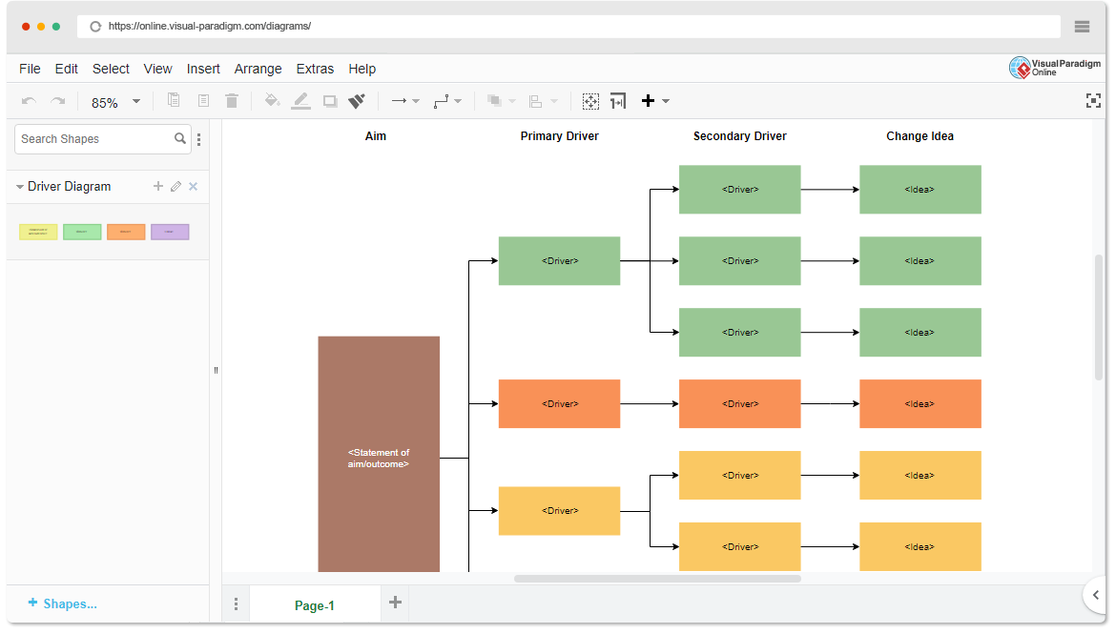Open shape search options three-dot menu
1116x634 pixels.
pyautogui.click(x=199, y=139)
